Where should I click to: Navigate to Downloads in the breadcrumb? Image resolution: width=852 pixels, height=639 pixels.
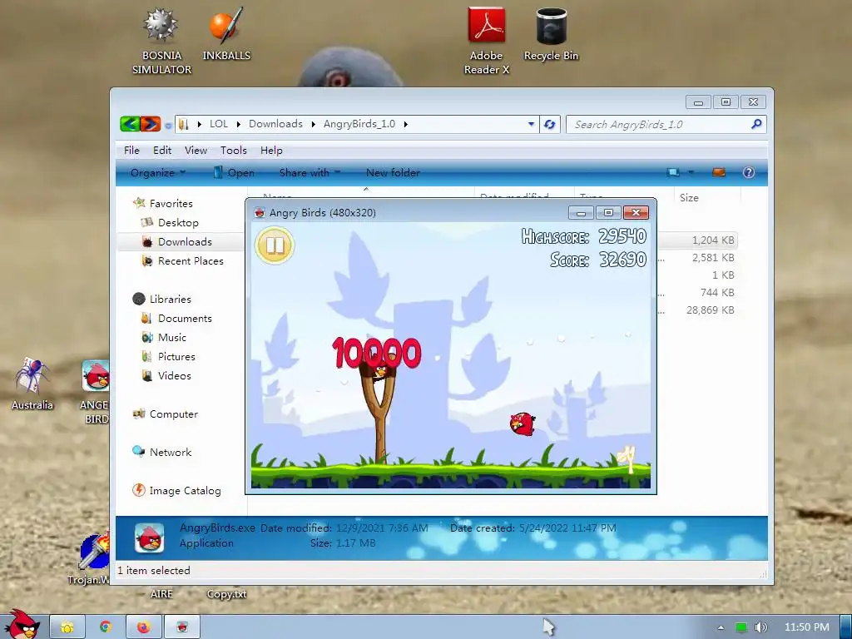275,124
